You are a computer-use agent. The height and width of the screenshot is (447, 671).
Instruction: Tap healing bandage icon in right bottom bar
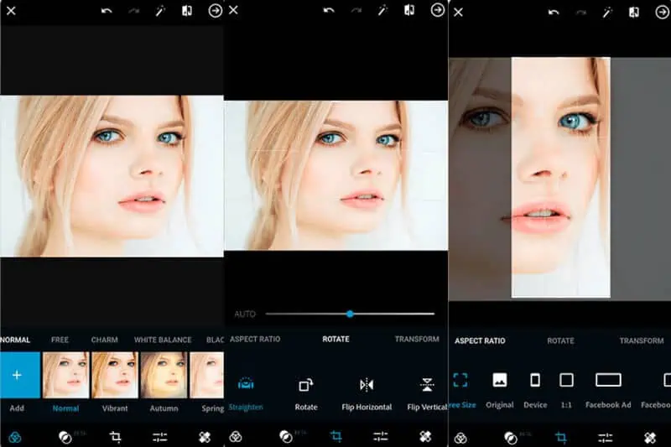click(x=649, y=438)
